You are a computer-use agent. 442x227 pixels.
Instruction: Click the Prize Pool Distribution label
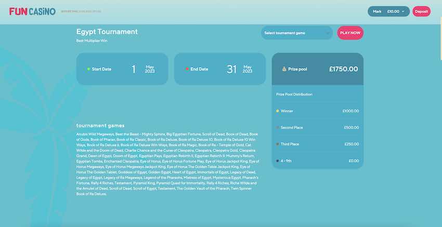point(294,95)
